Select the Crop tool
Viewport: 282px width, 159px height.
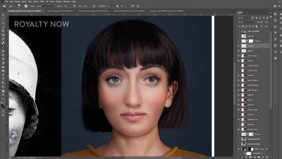point(3,31)
